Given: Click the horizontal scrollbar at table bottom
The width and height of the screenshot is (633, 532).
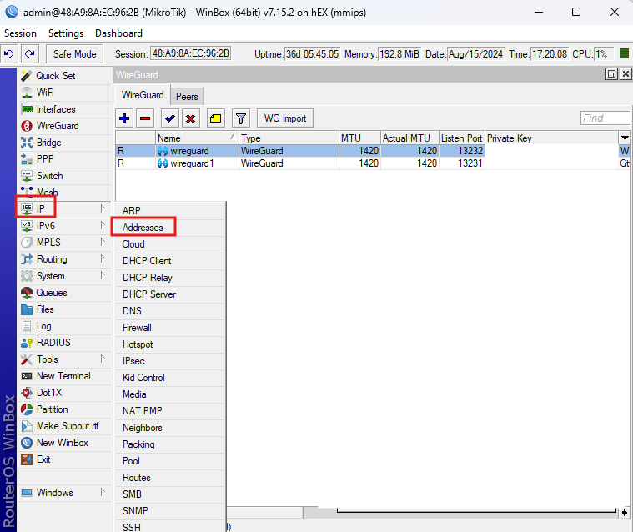Looking at the screenshot, I should (x=476, y=512).
